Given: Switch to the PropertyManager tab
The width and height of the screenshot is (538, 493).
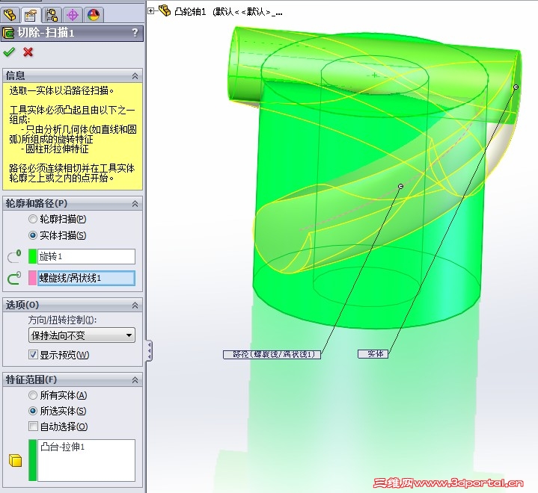Looking at the screenshot, I should (x=31, y=15).
